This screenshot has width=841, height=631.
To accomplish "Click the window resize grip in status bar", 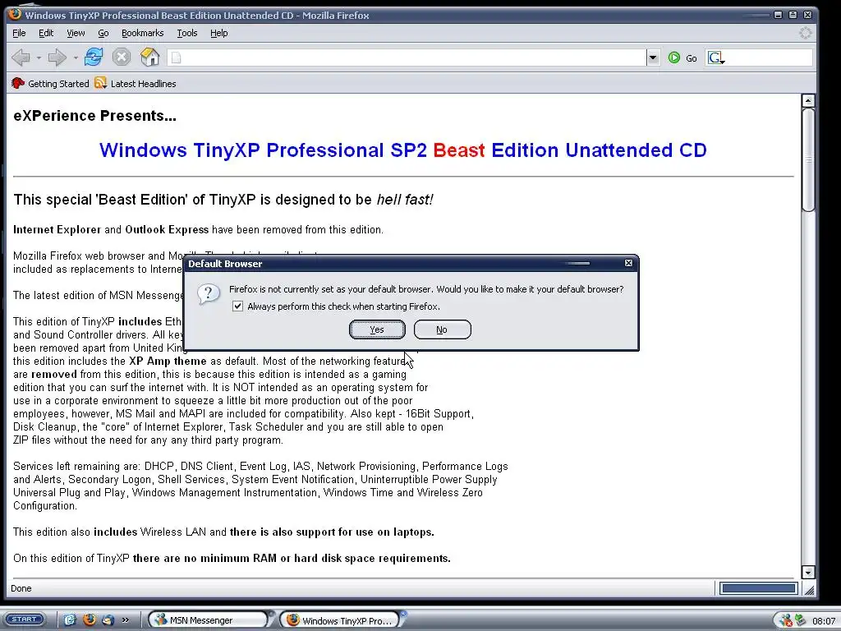I will click(x=809, y=590).
